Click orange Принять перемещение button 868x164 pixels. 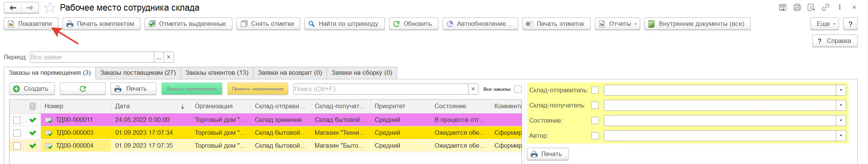tap(258, 88)
